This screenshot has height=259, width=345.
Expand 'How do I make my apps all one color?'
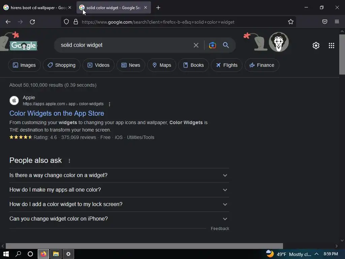119,190
